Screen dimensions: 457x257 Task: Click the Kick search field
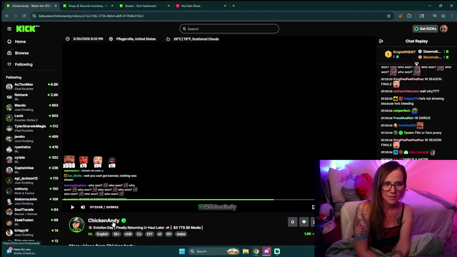pyautogui.click(x=229, y=29)
